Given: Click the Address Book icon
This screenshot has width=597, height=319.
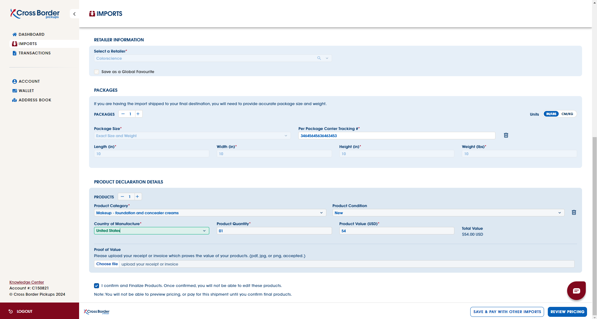Looking at the screenshot, I should pos(14,100).
